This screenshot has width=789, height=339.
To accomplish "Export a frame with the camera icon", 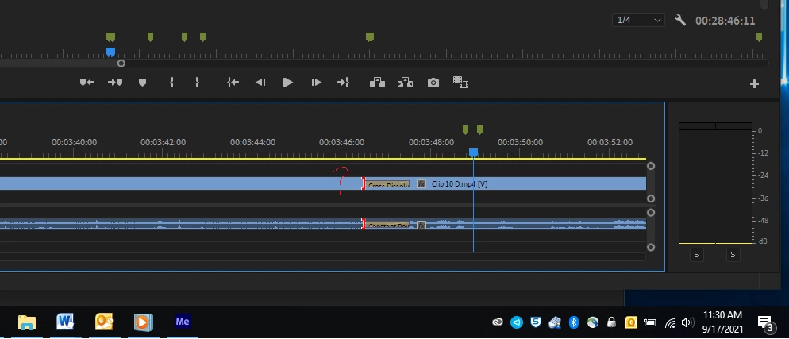I will click(433, 83).
